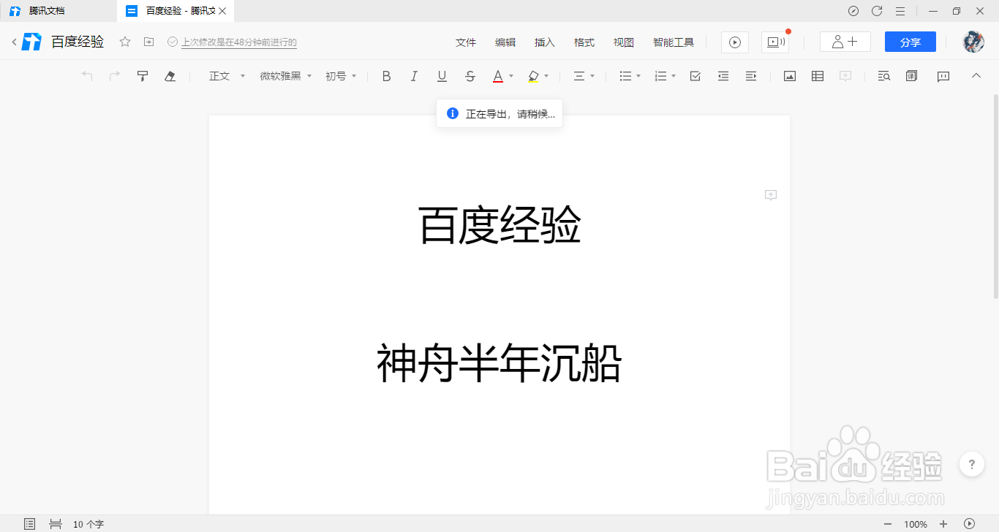999x532 pixels.
Task: Add a comment from the page margin icon
Action: pos(770,195)
